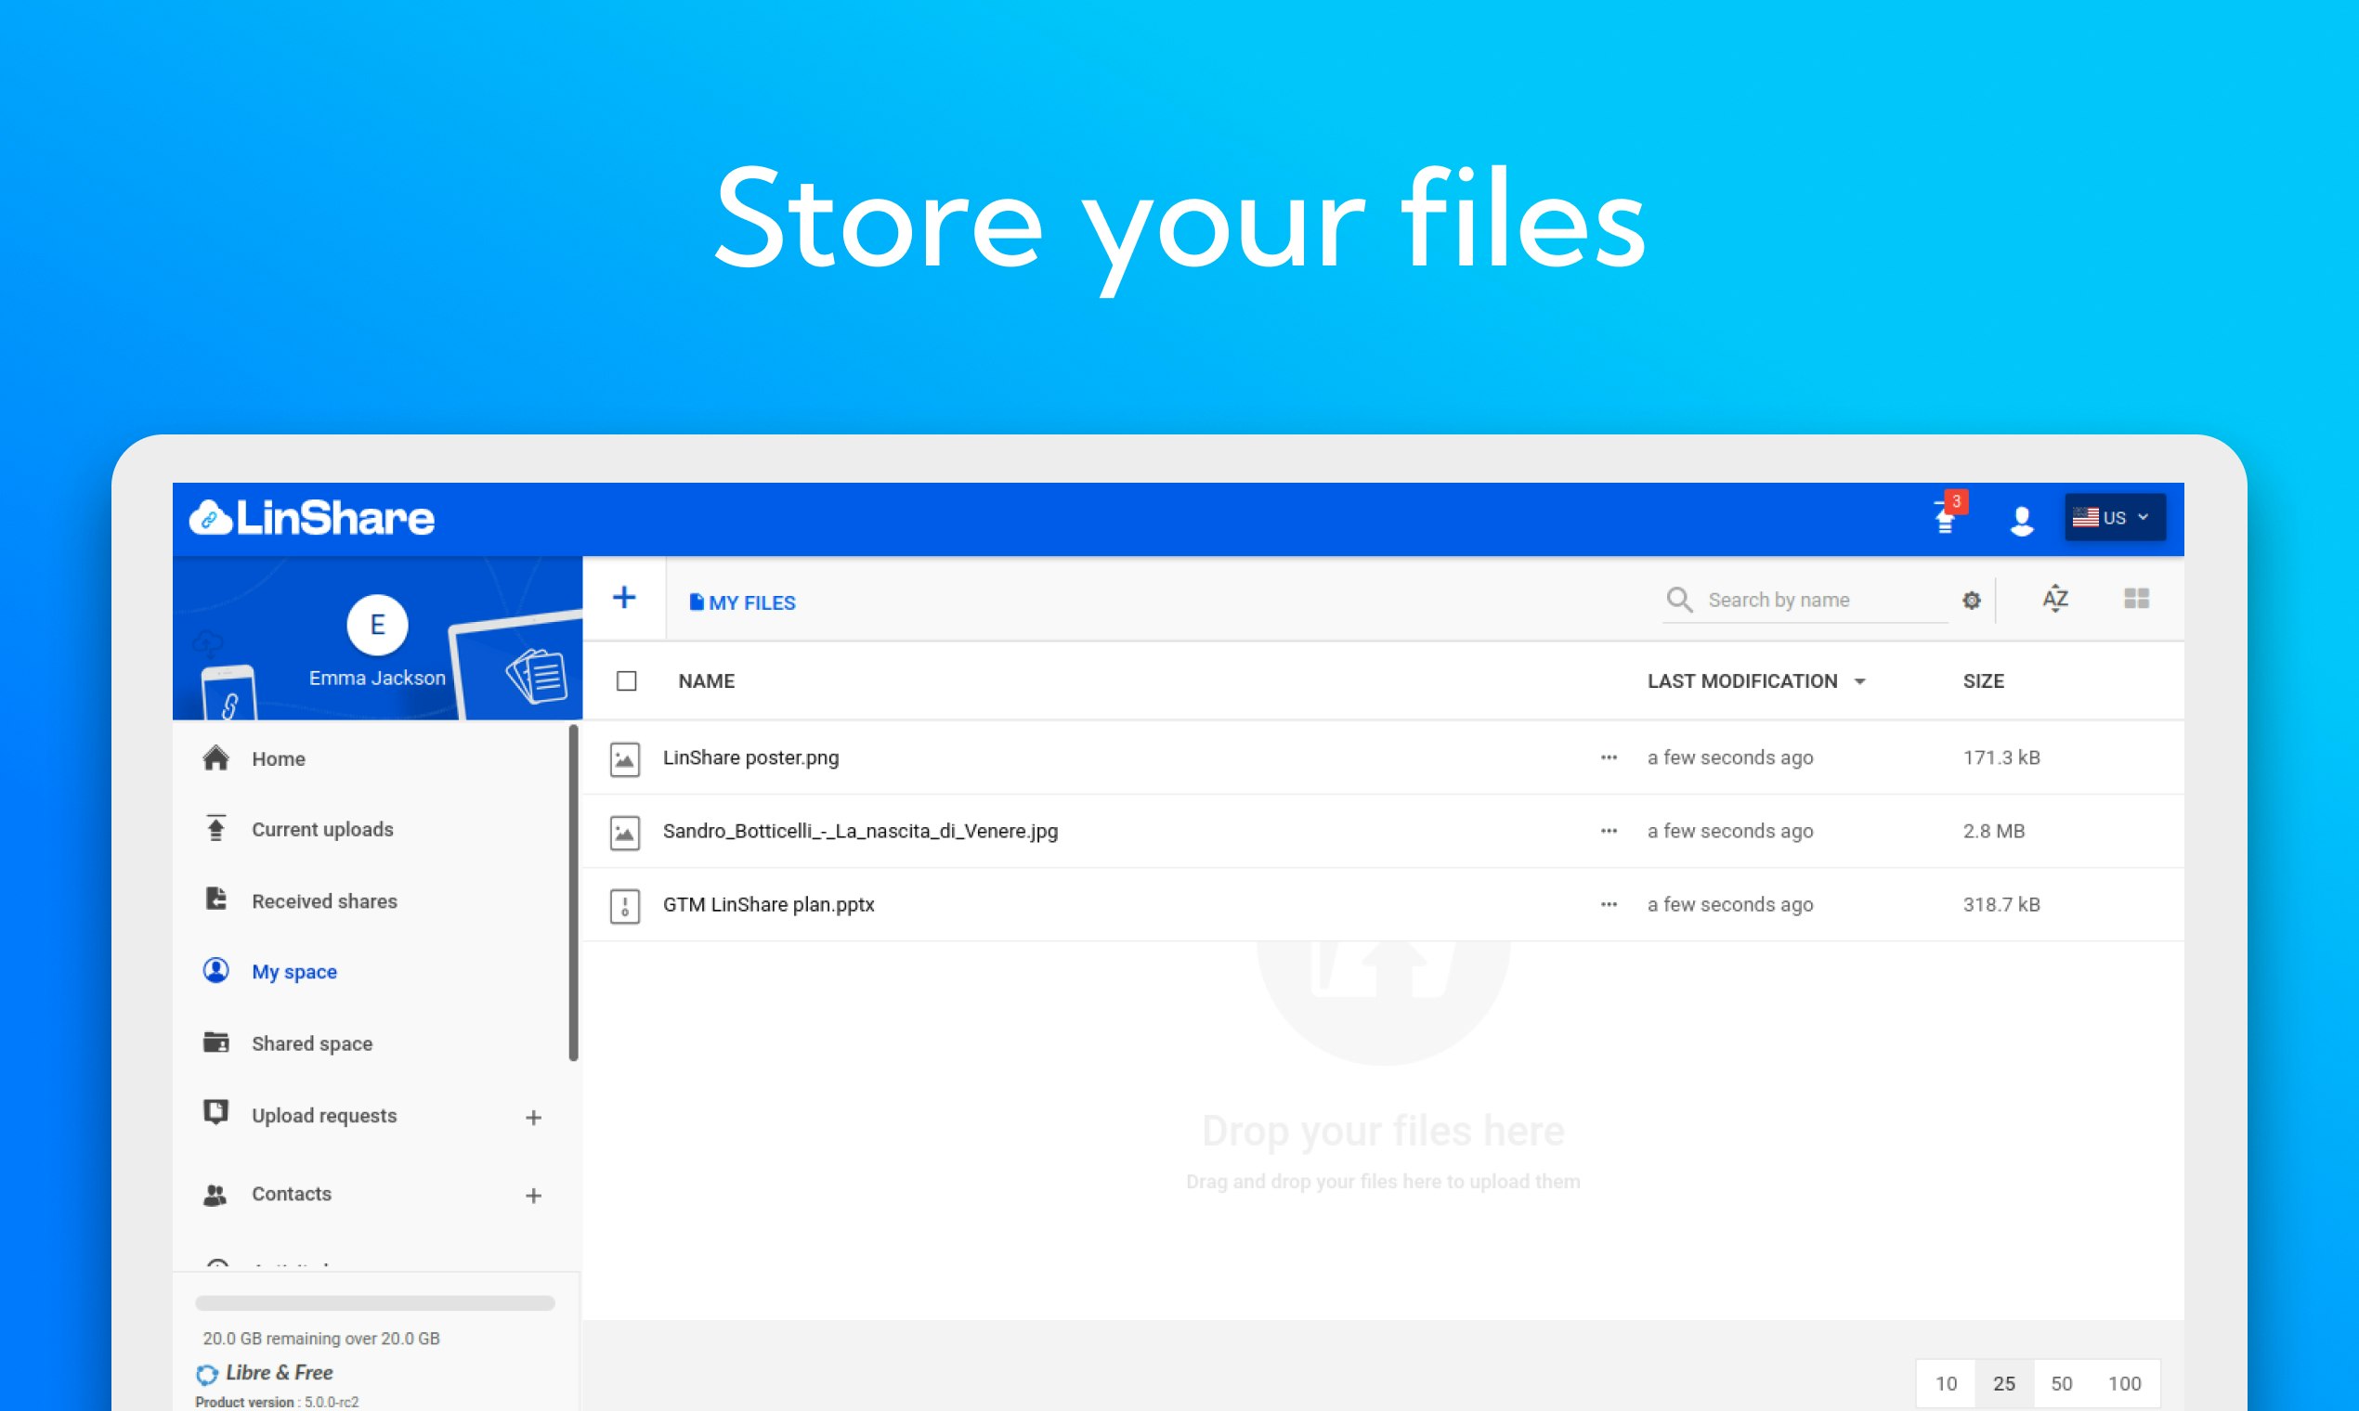Screen dimensions: 2359x1411
Task: Open more actions for GTM LinShare plan.pptx
Action: coord(1609,904)
